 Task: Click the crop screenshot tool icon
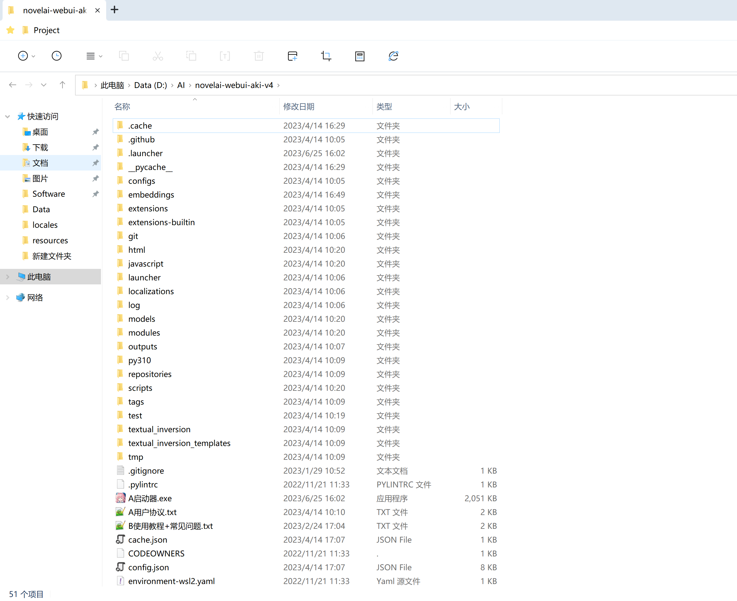pos(326,56)
